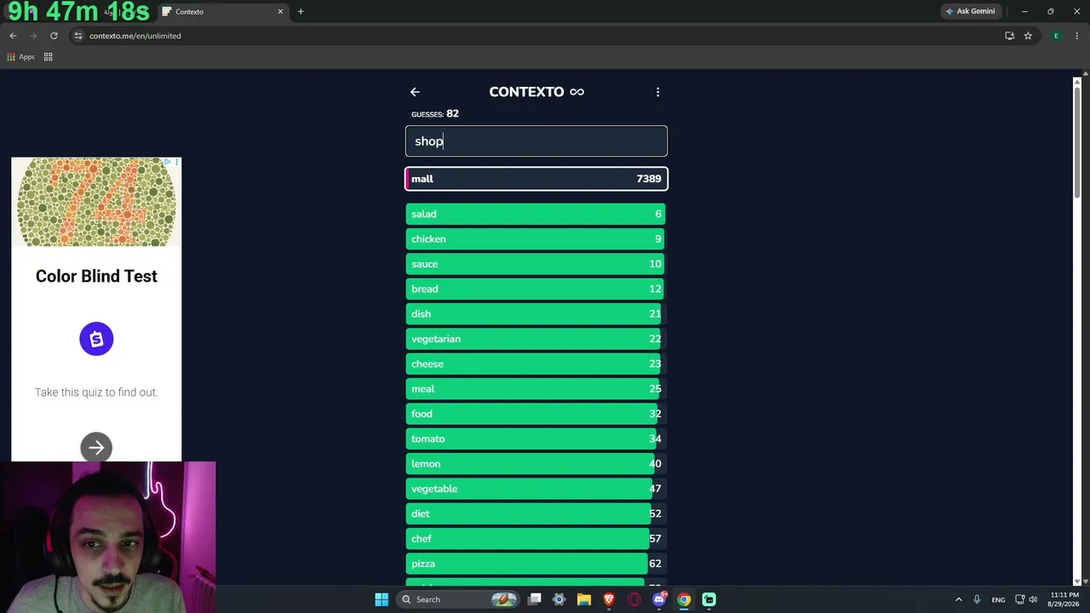Screen dimensions: 1090x613
Task: Open the Chrome profile avatar E
Action: point(1056,36)
